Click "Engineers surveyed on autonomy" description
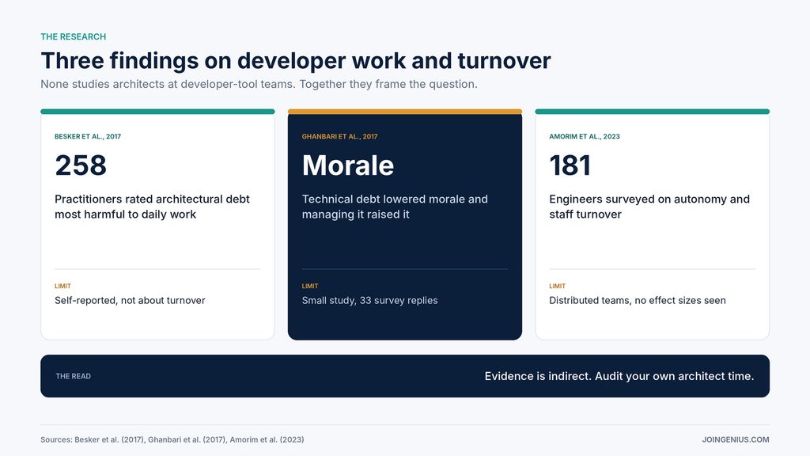810x456 pixels. (x=649, y=207)
